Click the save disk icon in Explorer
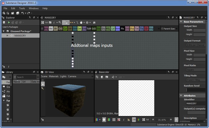 (x=4, y=23)
